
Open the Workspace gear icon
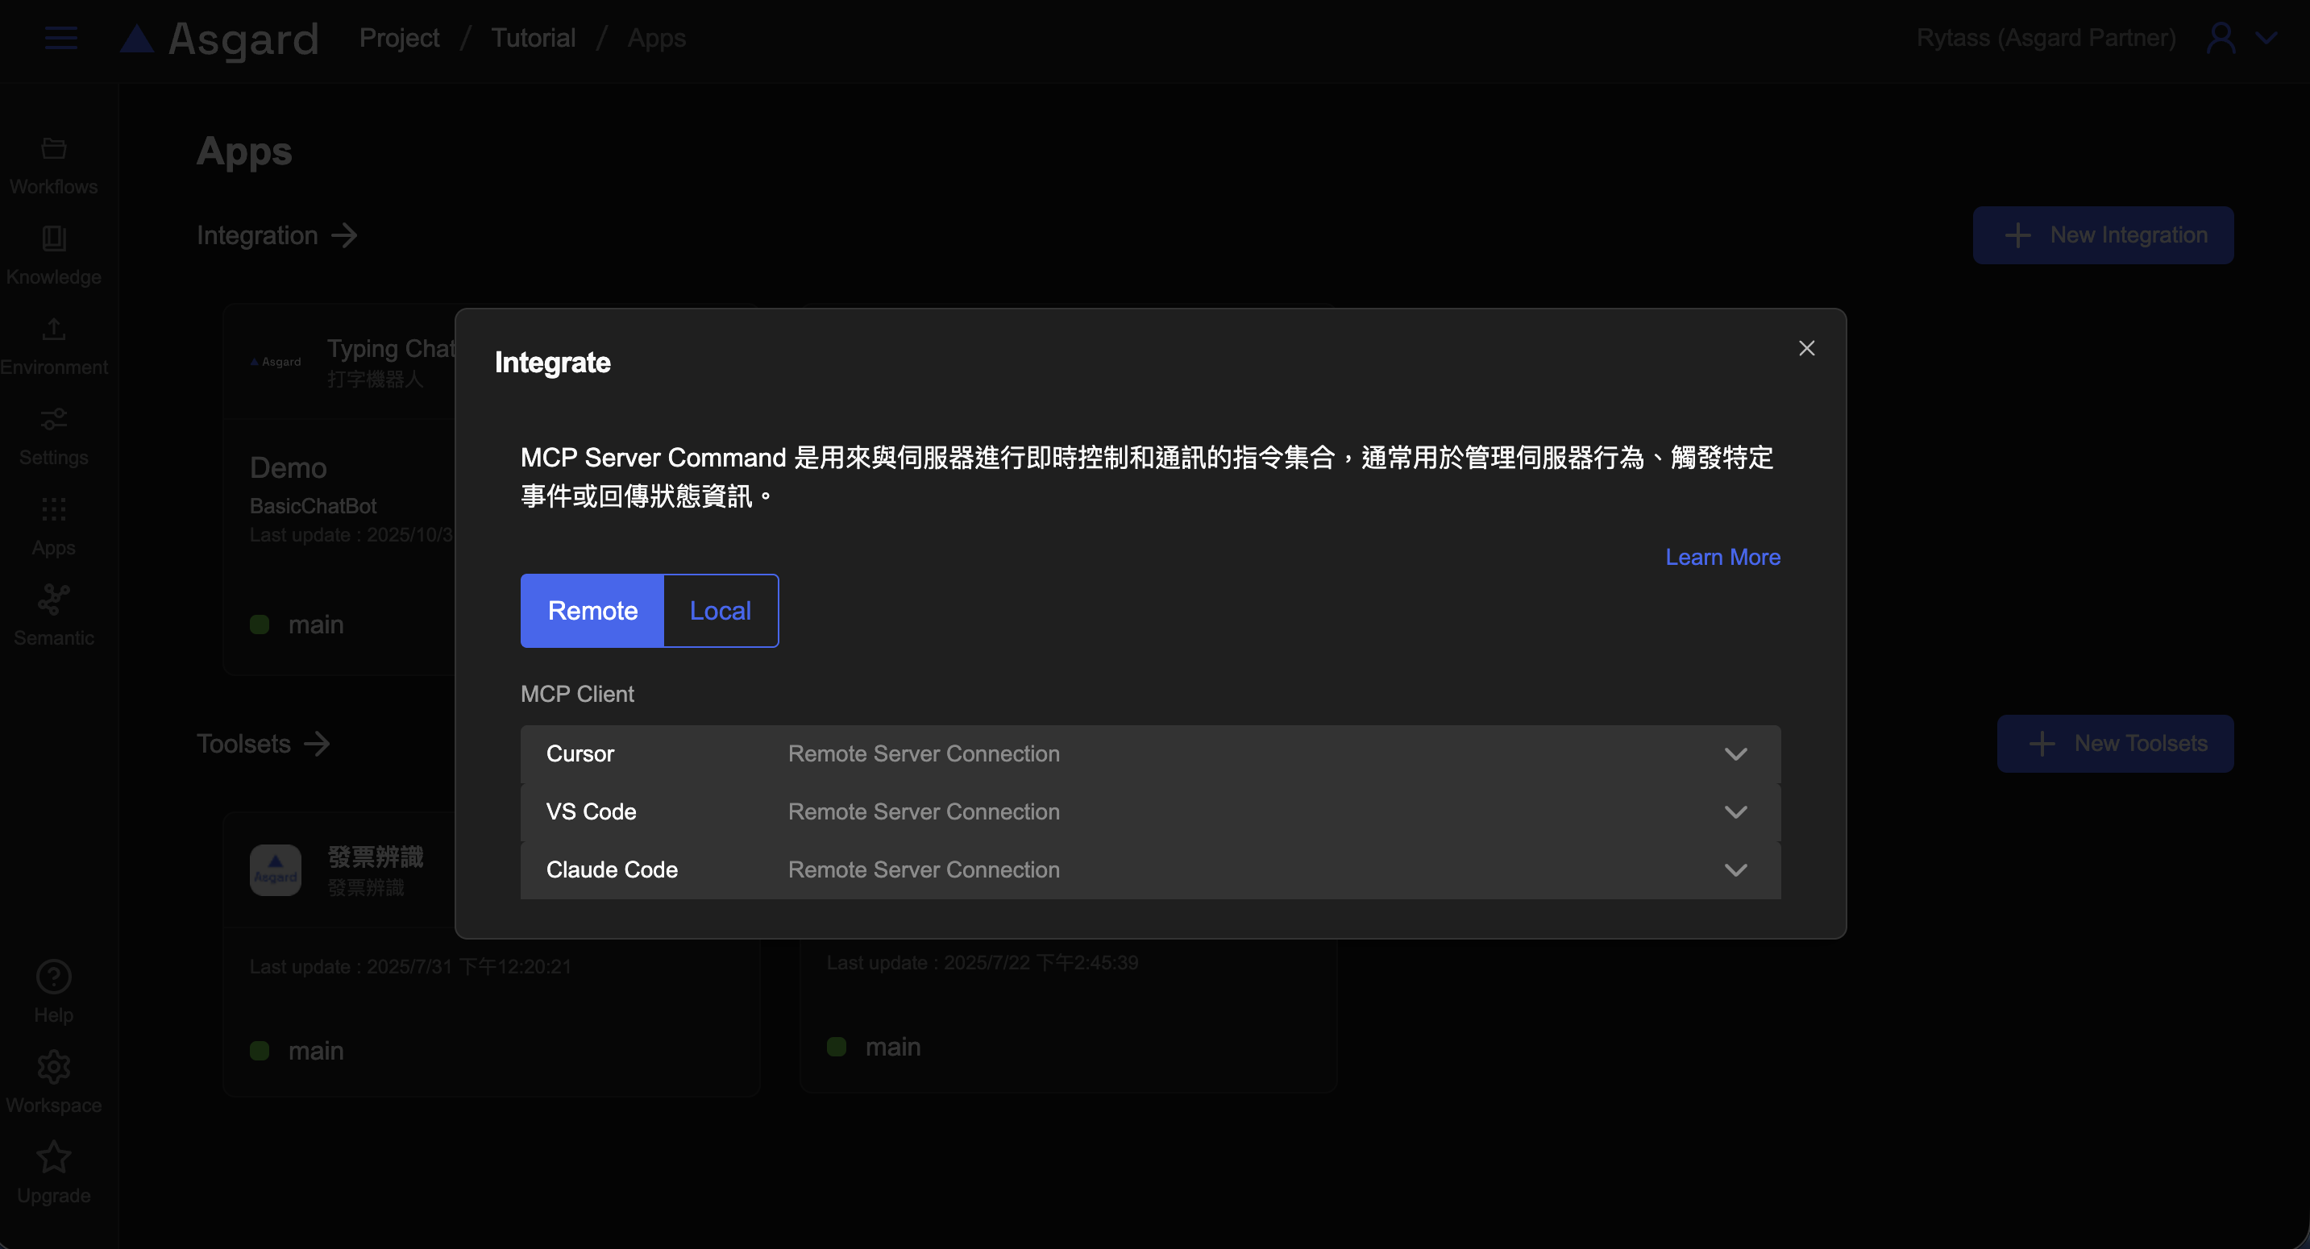(x=54, y=1067)
